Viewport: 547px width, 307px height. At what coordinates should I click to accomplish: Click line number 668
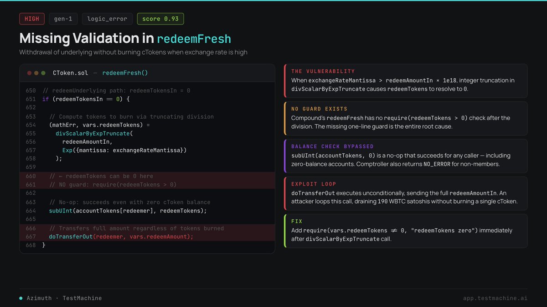point(31,245)
